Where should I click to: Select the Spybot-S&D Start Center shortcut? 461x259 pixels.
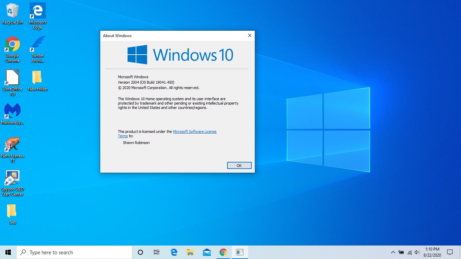[12, 183]
